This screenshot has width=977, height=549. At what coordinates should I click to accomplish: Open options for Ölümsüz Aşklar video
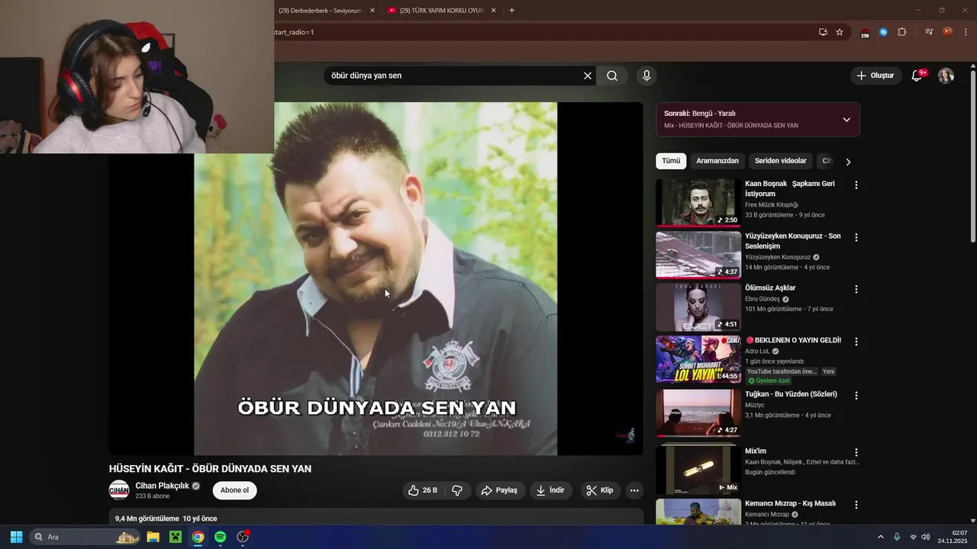click(x=856, y=289)
